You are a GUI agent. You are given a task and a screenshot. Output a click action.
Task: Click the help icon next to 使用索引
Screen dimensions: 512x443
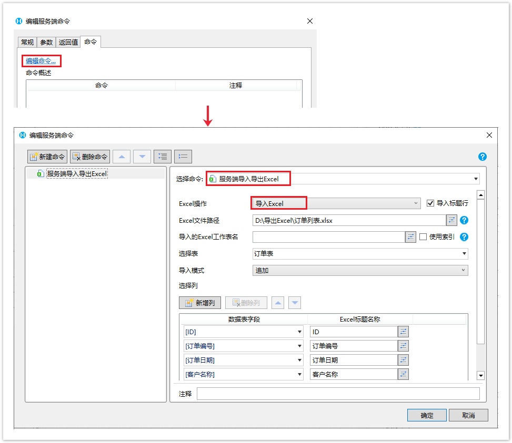(464, 237)
